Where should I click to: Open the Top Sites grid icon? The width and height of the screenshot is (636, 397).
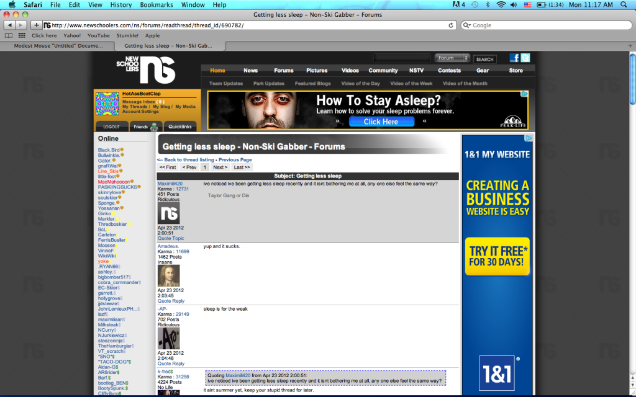coord(22,35)
